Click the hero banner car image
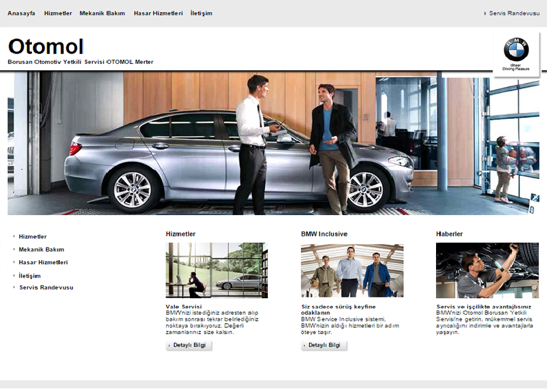The width and height of the screenshot is (547, 389). pos(274,143)
